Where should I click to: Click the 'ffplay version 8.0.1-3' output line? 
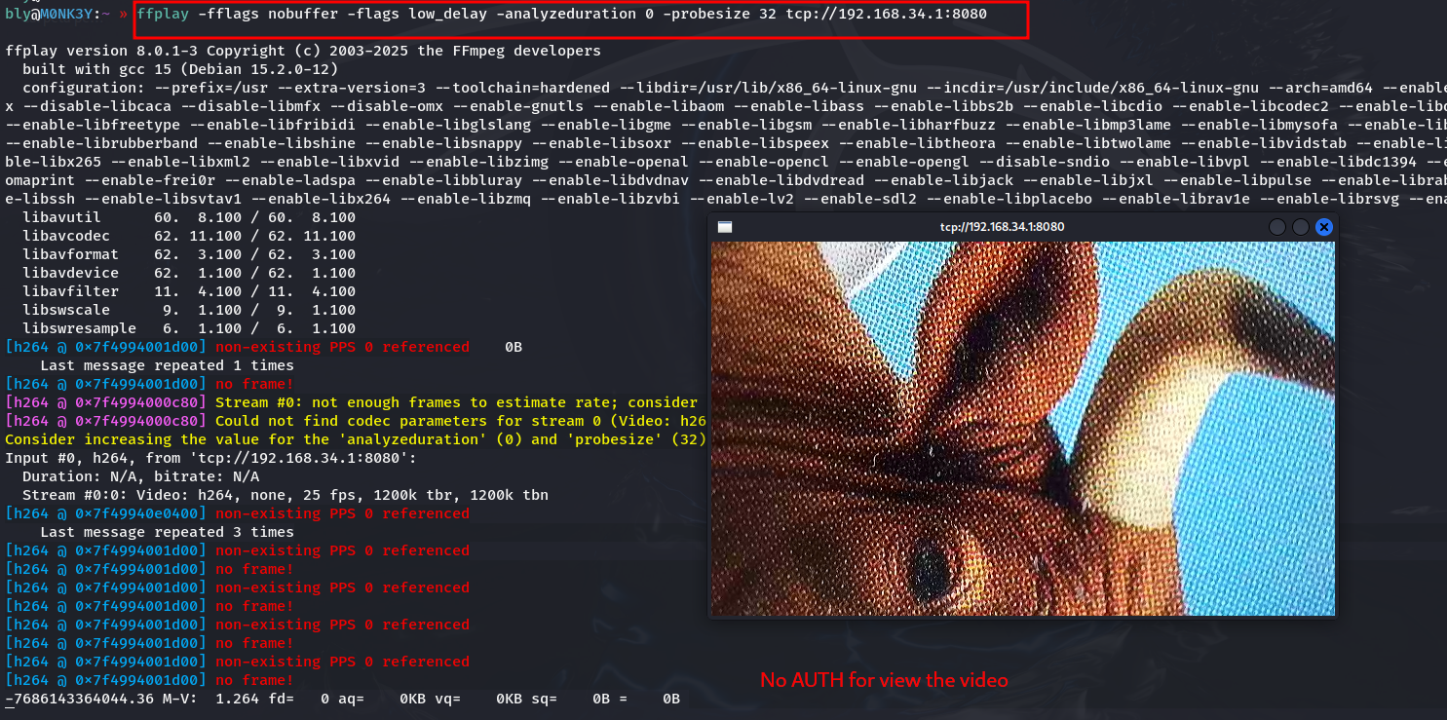(x=303, y=51)
